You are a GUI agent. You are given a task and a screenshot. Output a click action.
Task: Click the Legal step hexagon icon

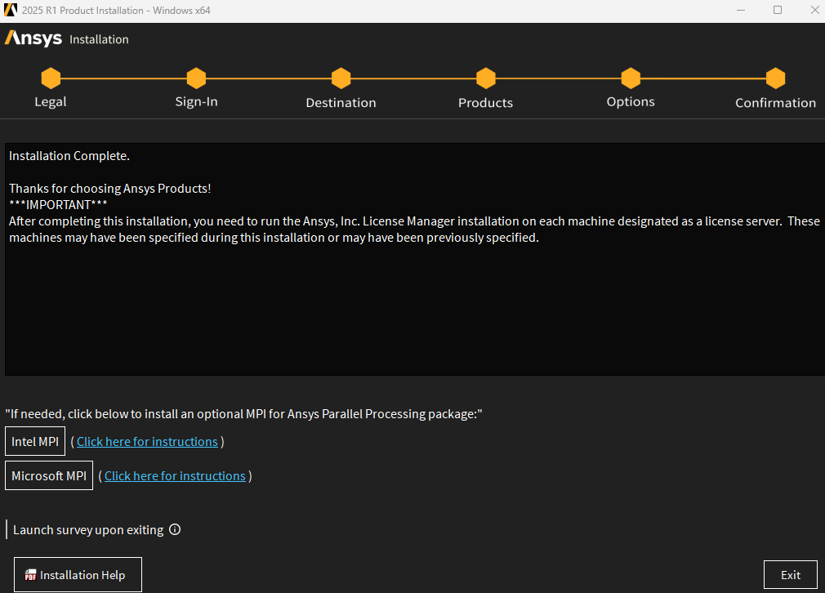[51, 78]
